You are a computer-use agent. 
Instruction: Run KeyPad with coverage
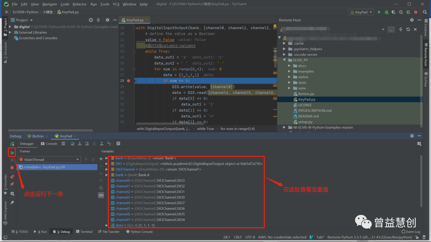click(393, 12)
